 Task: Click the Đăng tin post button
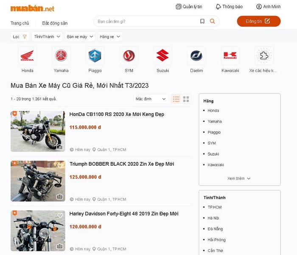[x=258, y=21]
